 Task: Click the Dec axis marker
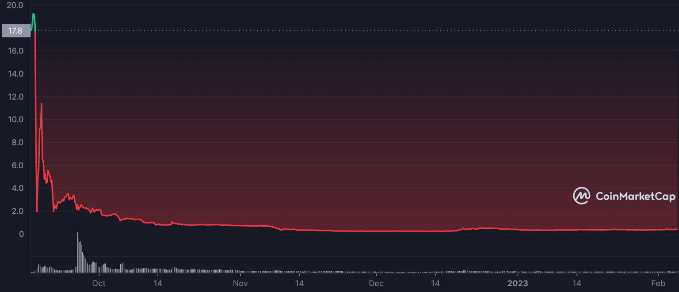point(376,284)
